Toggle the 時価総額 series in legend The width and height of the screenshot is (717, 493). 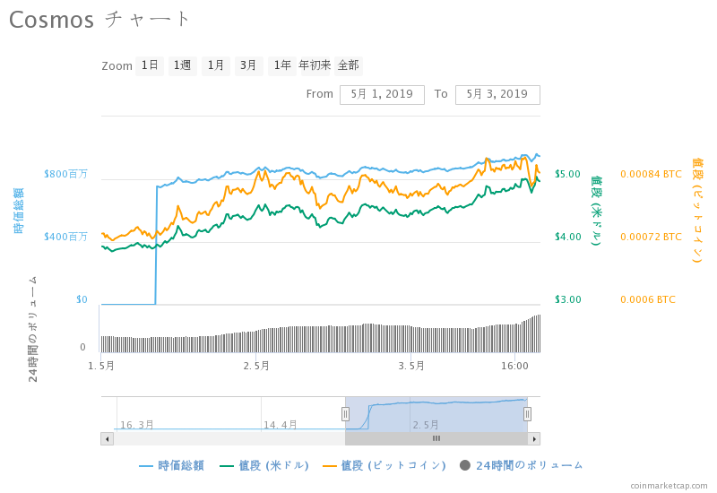point(171,465)
